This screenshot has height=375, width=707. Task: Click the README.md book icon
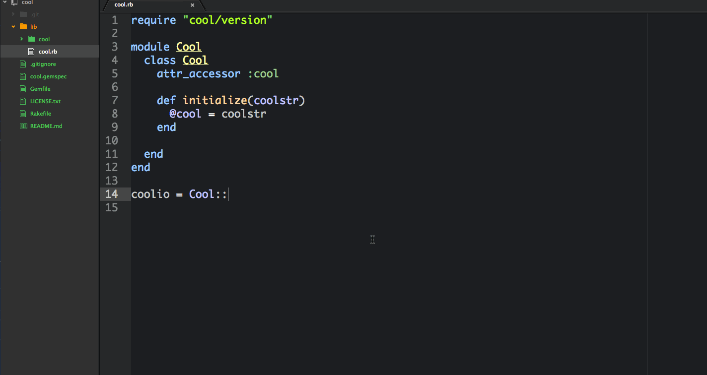coord(23,126)
